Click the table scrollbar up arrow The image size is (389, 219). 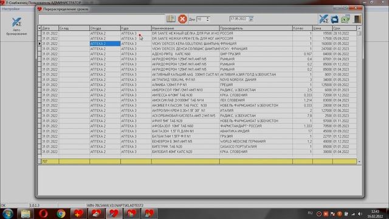click(x=359, y=28)
